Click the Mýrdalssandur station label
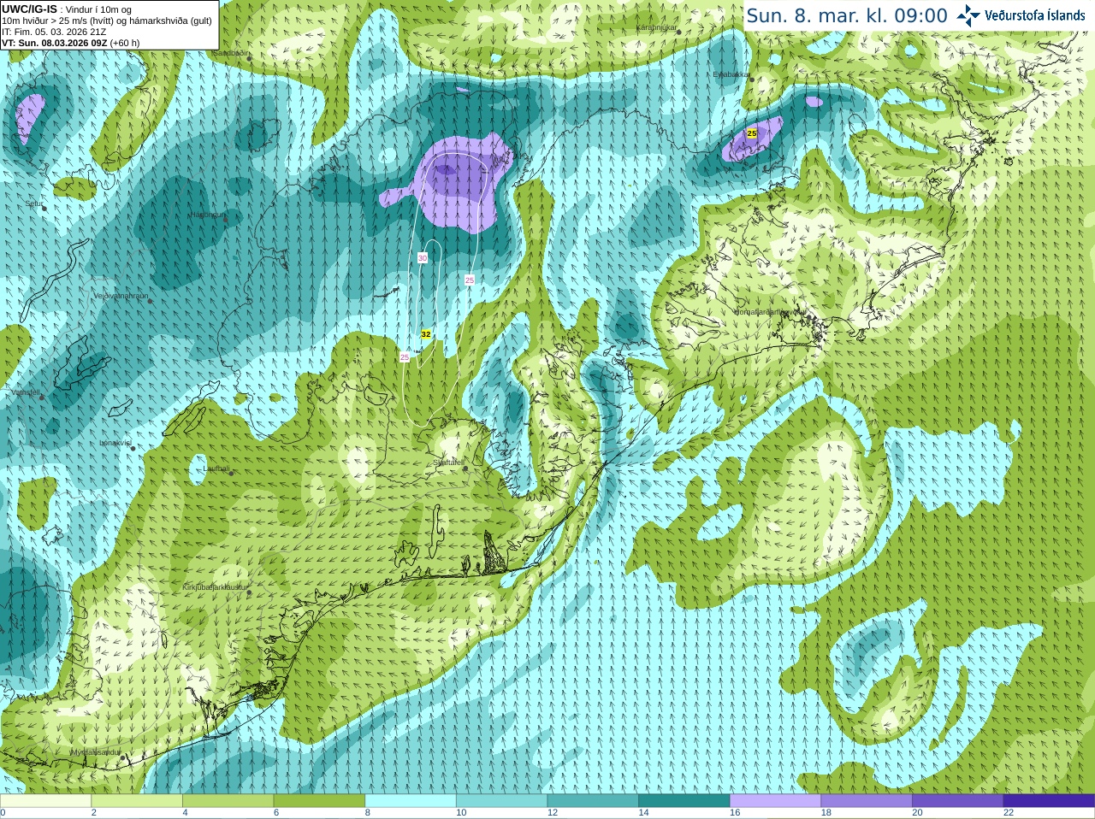Image resolution: width=1095 pixels, height=819 pixels. [x=95, y=751]
